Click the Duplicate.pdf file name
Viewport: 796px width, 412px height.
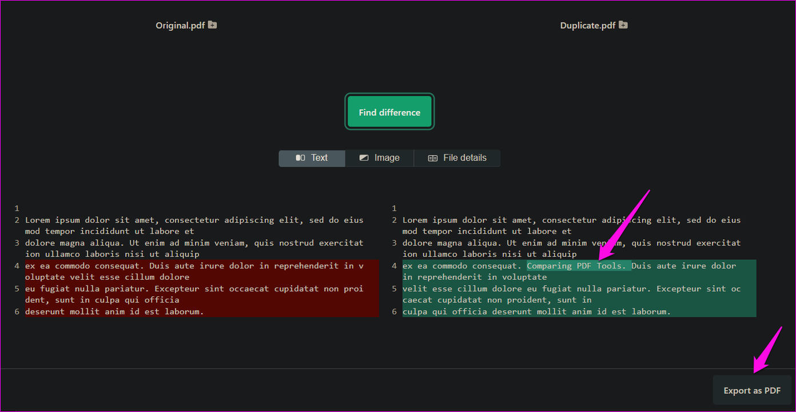587,26
